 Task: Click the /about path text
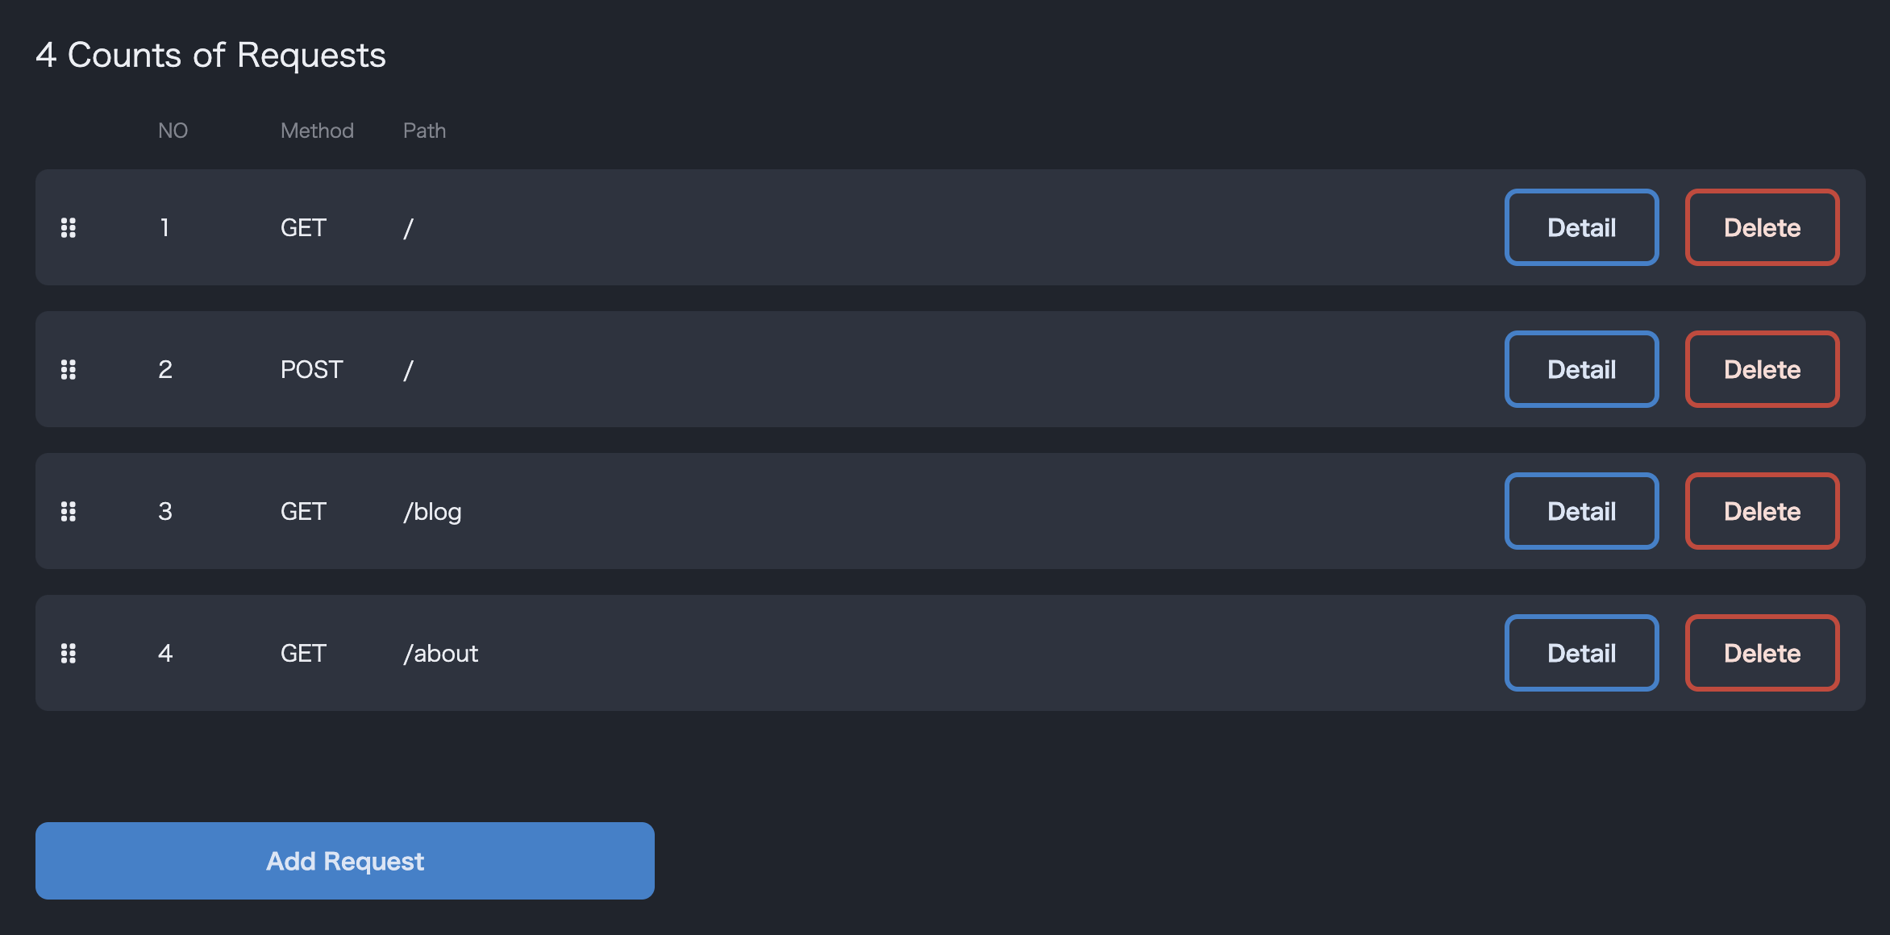[441, 654]
